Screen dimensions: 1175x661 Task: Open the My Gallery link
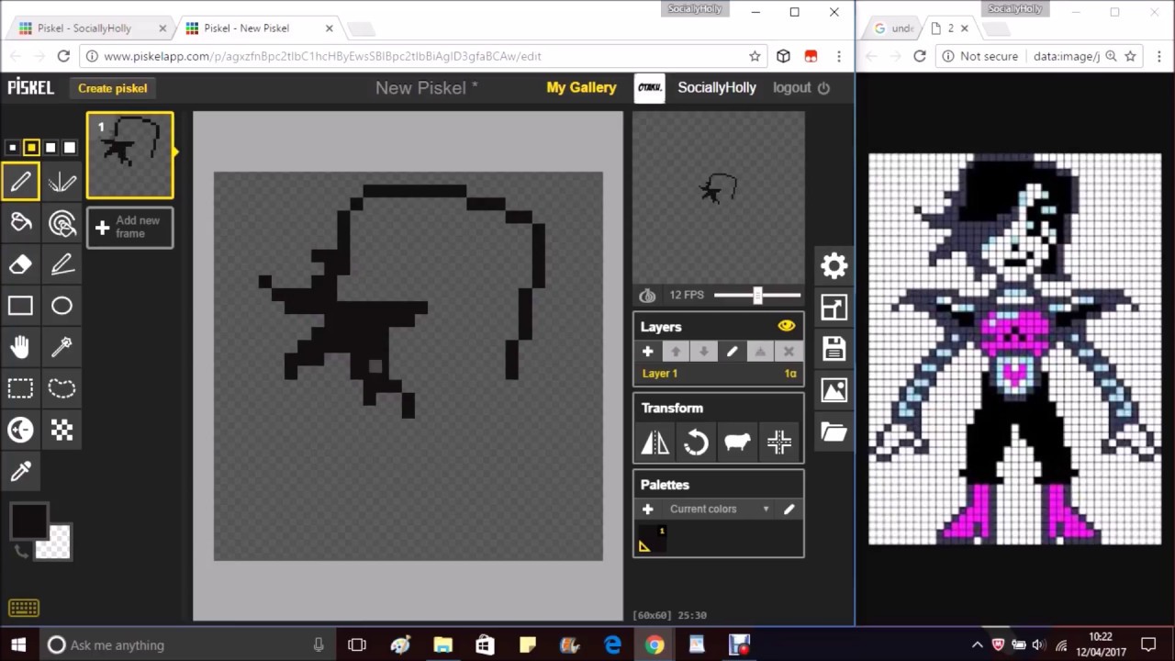tap(581, 87)
